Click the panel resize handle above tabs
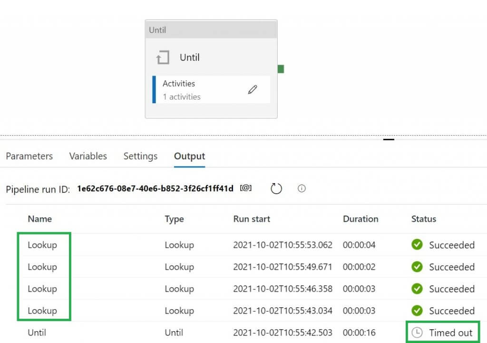This screenshot has height=343, width=487. (389, 139)
